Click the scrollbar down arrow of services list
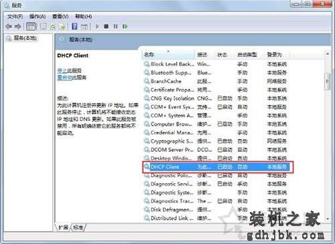This screenshot has width=335, height=244. click(x=328, y=219)
